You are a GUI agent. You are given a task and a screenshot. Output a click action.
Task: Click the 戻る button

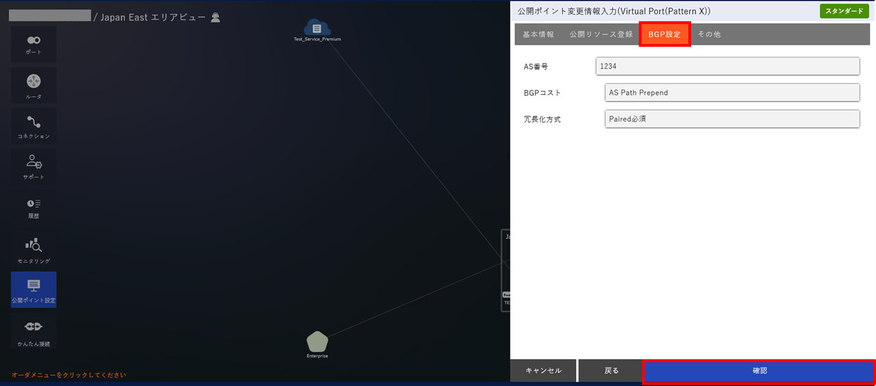tap(611, 371)
